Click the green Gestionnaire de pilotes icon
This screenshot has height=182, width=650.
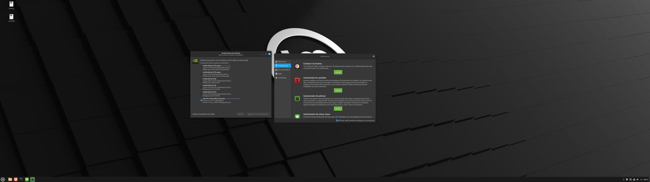[x=297, y=98]
